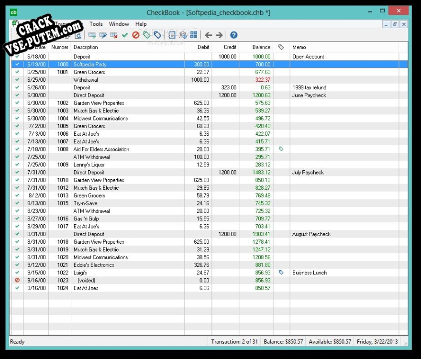Sort by the Description column header

click(127, 47)
